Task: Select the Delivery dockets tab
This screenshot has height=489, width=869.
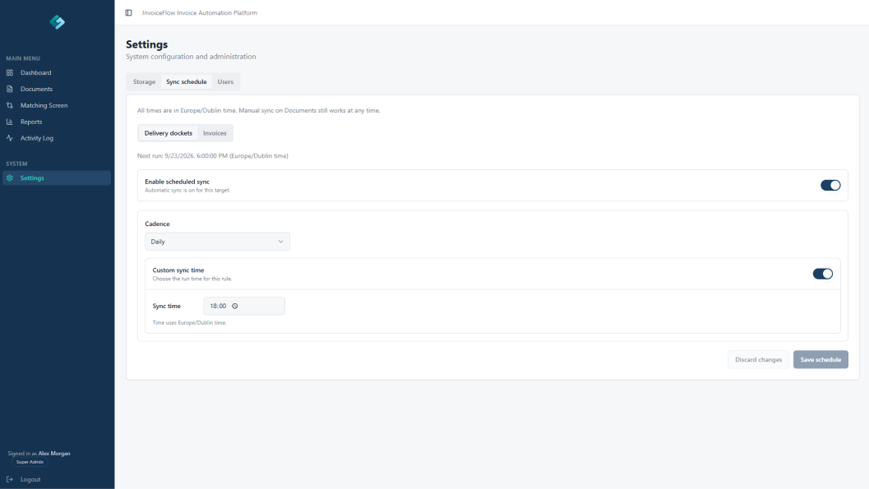Action: 169,133
